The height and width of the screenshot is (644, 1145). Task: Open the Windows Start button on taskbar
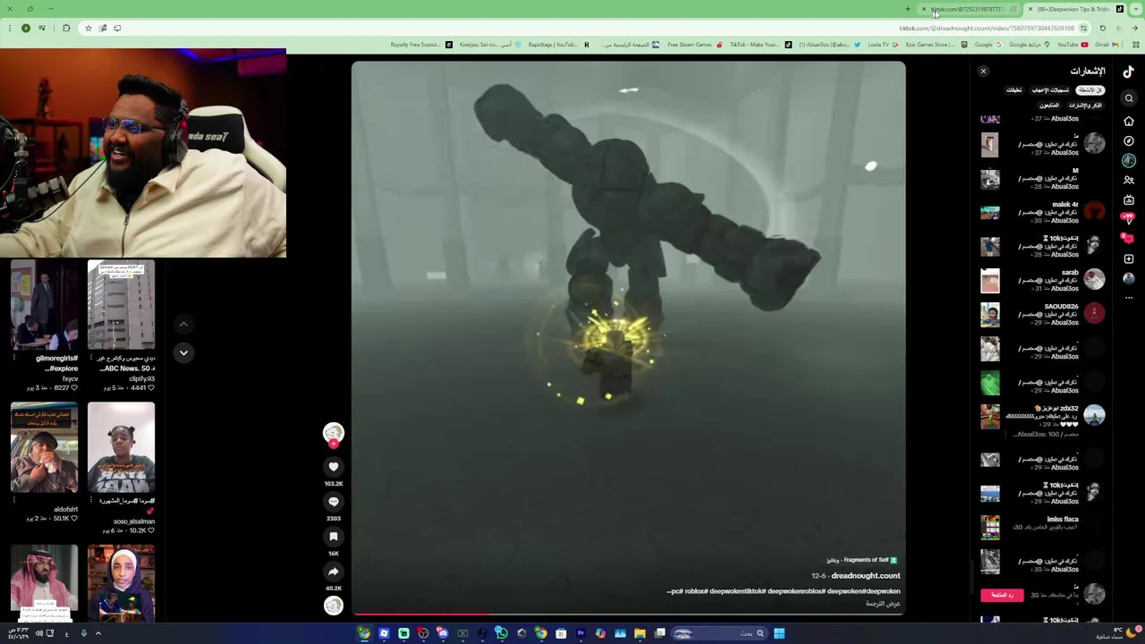(779, 633)
